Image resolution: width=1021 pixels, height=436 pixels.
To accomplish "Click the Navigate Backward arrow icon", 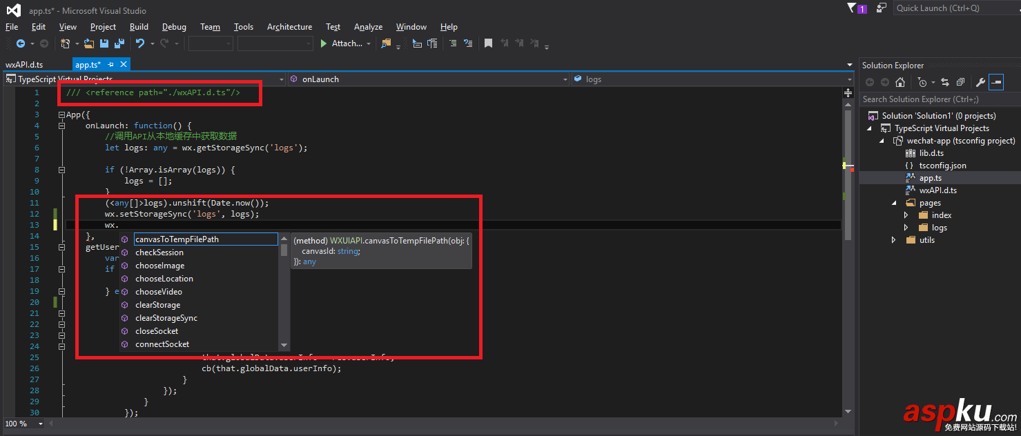I will [x=19, y=43].
